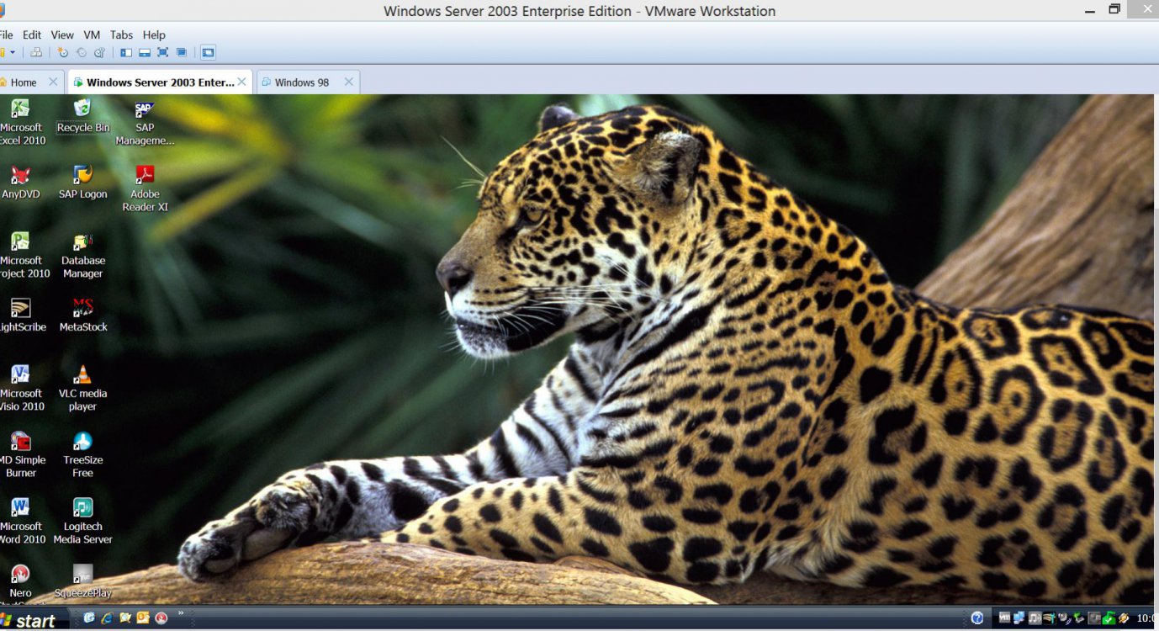
Task: Toggle Unity mode in the toolbar
Action: 181,52
